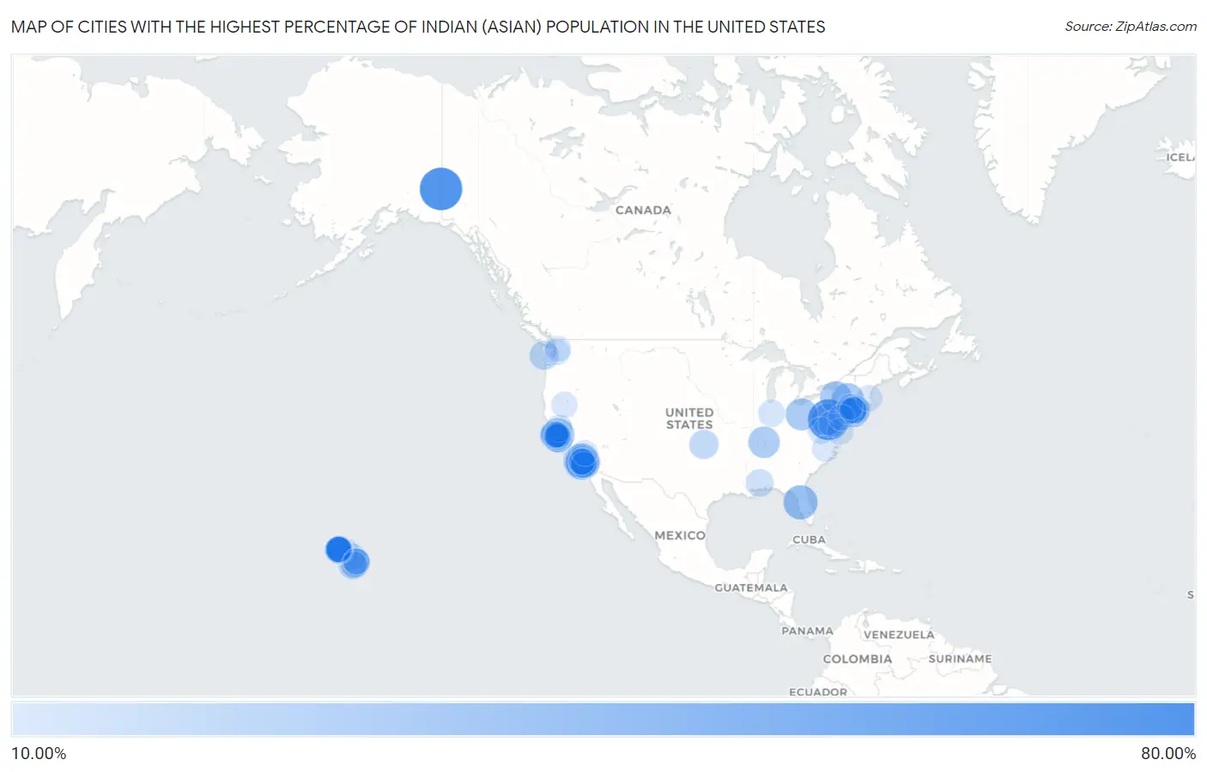1207x772 pixels.
Task: Click the Source: ZipAtlas.com credit
Action: tap(1131, 27)
